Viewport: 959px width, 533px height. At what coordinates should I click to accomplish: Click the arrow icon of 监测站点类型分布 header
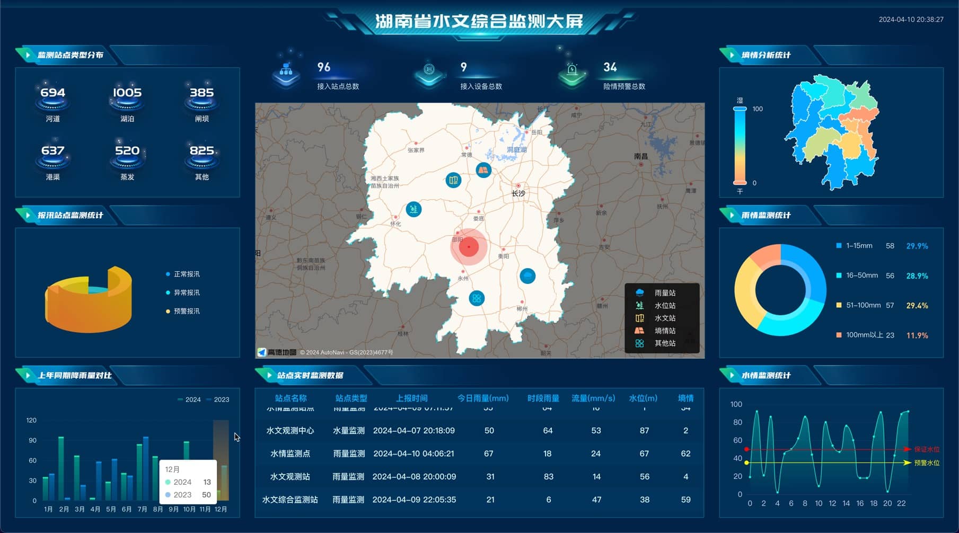click(28, 55)
